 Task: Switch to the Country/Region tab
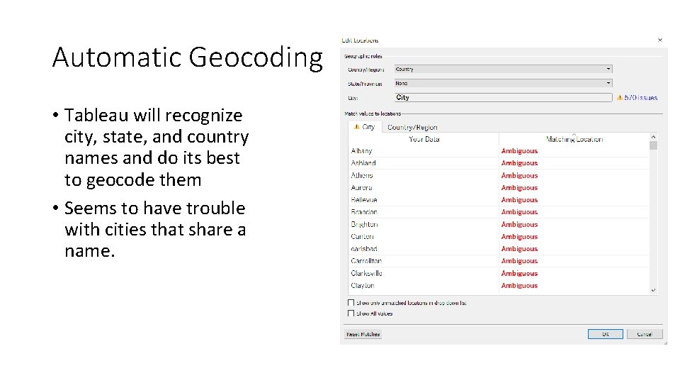click(412, 127)
